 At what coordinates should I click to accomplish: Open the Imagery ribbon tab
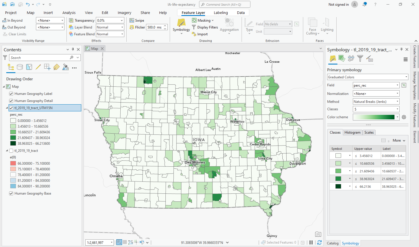click(x=124, y=13)
